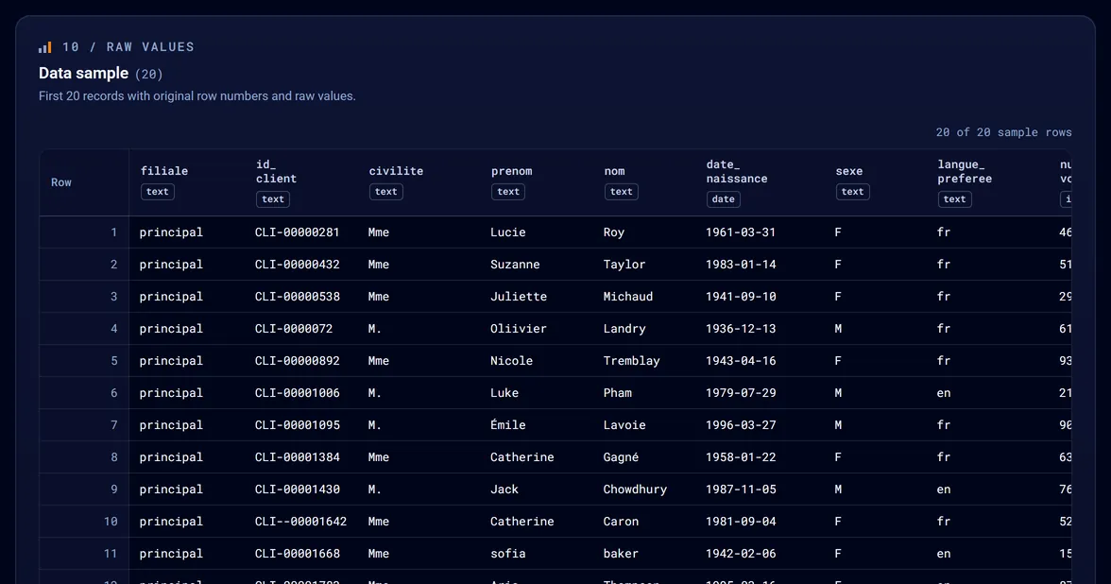Click date cell 1961-03-31
Image resolution: width=1111 pixels, height=584 pixels.
click(x=741, y=232)
